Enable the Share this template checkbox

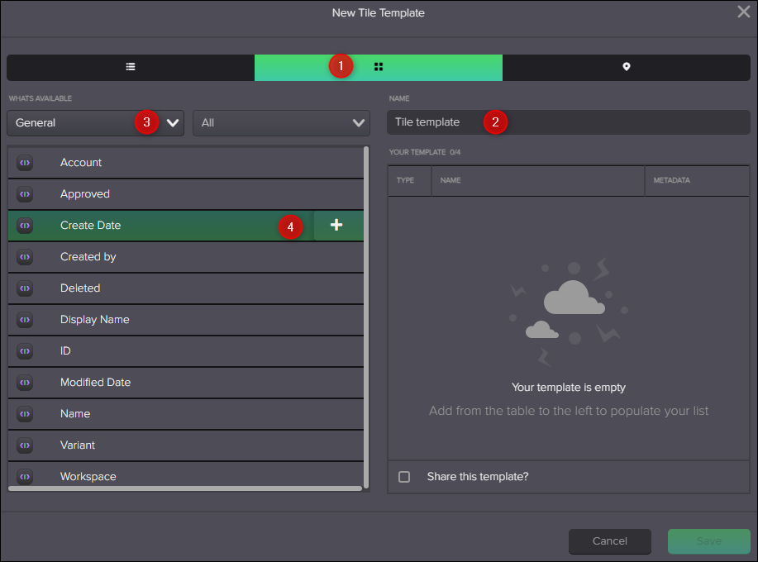pyautogui.click(x=404, y=476)
